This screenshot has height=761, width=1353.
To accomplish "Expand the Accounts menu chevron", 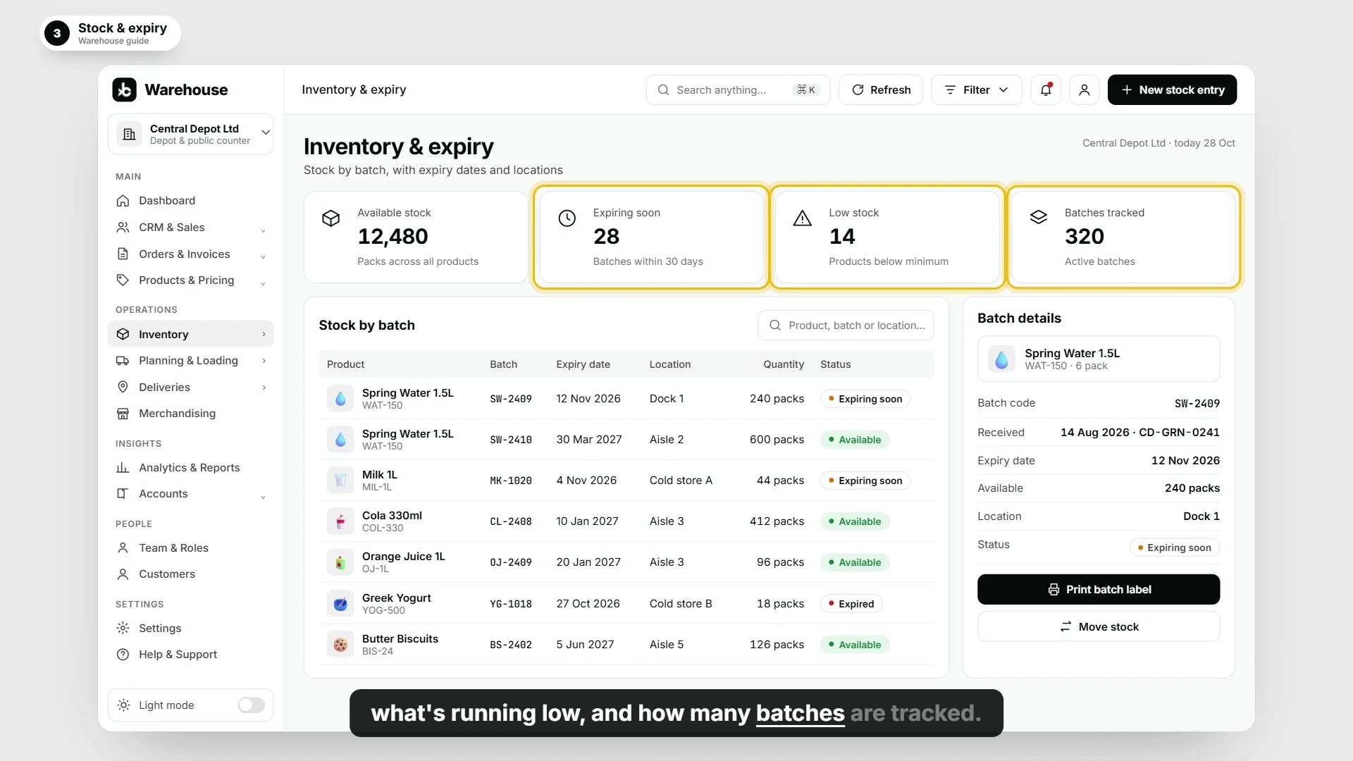I will click(x=263, y=497).
